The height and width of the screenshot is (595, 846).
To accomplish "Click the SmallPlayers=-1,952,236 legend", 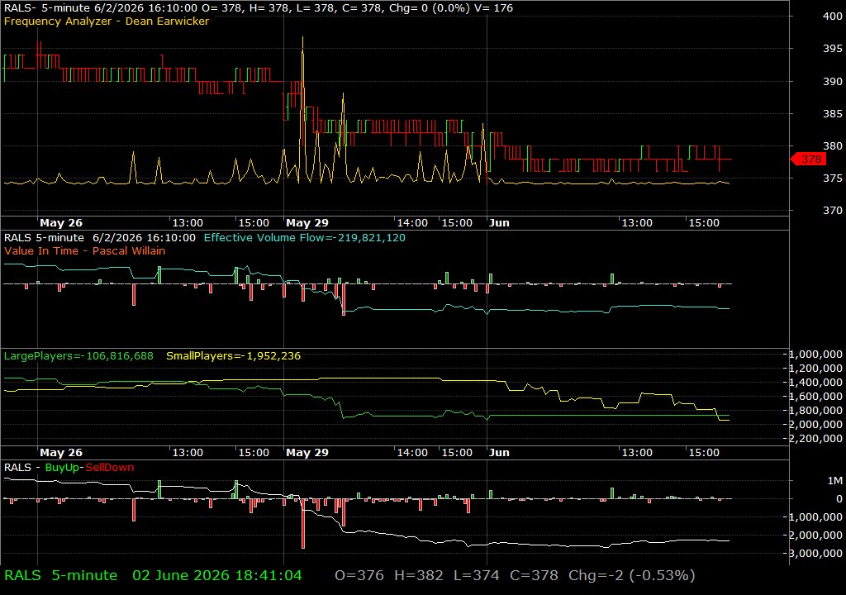I will tap(233, 356).
